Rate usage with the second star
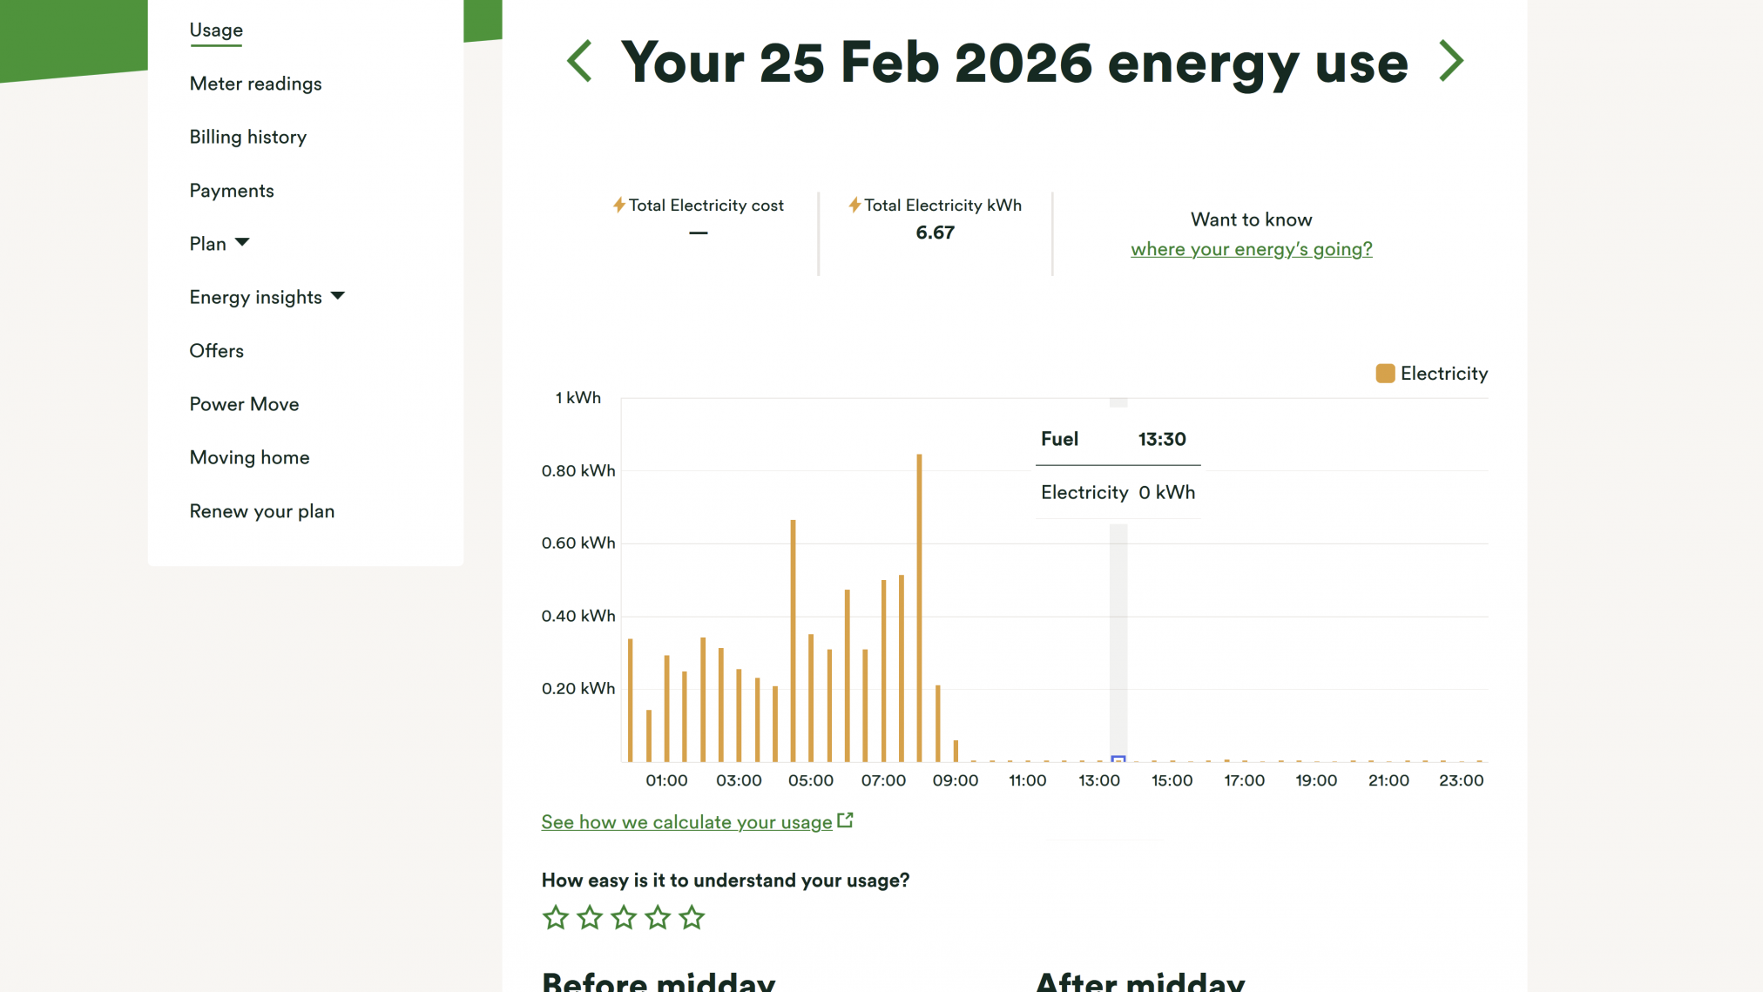The image size is (1763, 992). click(589, 917)
